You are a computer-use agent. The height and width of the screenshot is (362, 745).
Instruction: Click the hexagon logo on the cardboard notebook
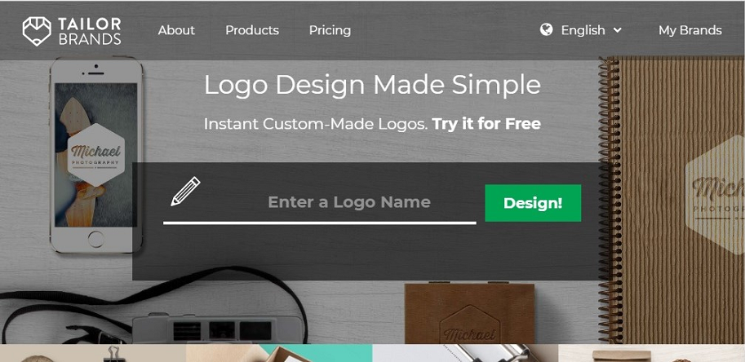pos(715,195)
